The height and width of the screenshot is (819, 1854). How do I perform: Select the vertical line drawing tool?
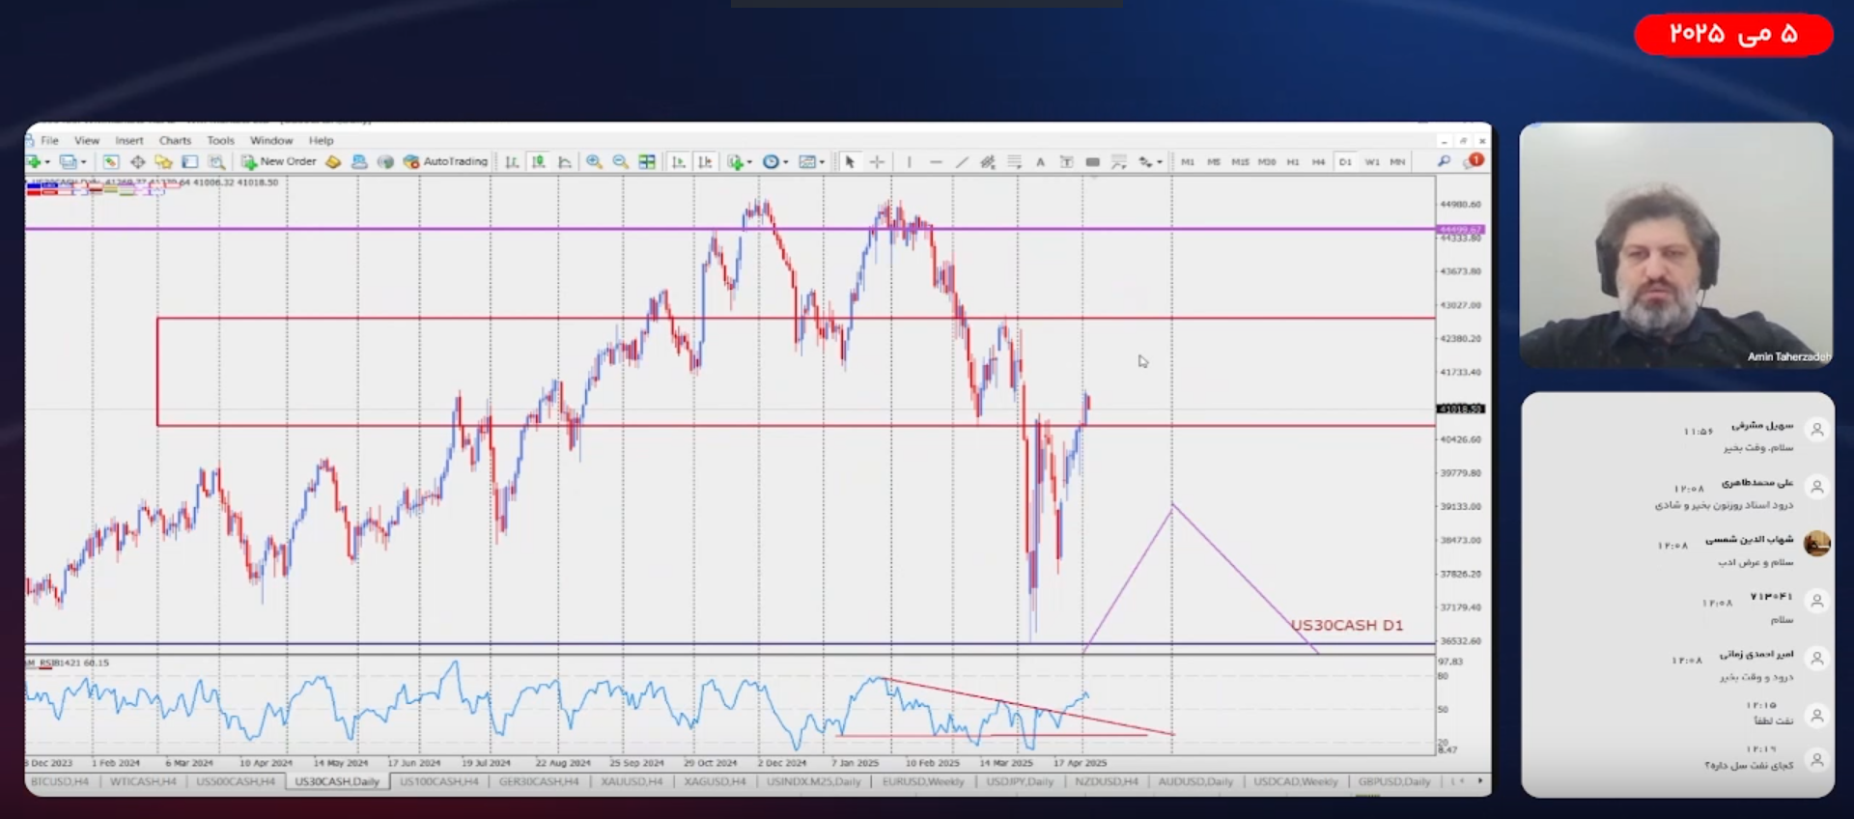(x=909, y=162)
